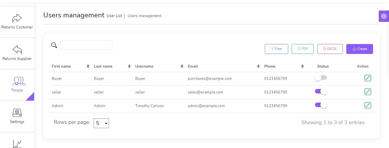Click the magnifying glass search icon
The image size is (389, 148).
click(x=54, y=45)
